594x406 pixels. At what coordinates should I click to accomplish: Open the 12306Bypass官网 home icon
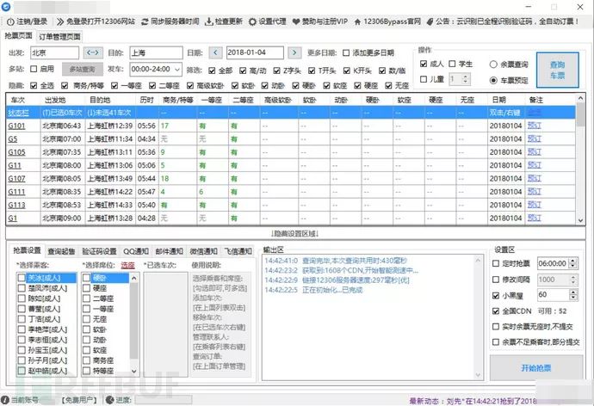click(357, 22)
